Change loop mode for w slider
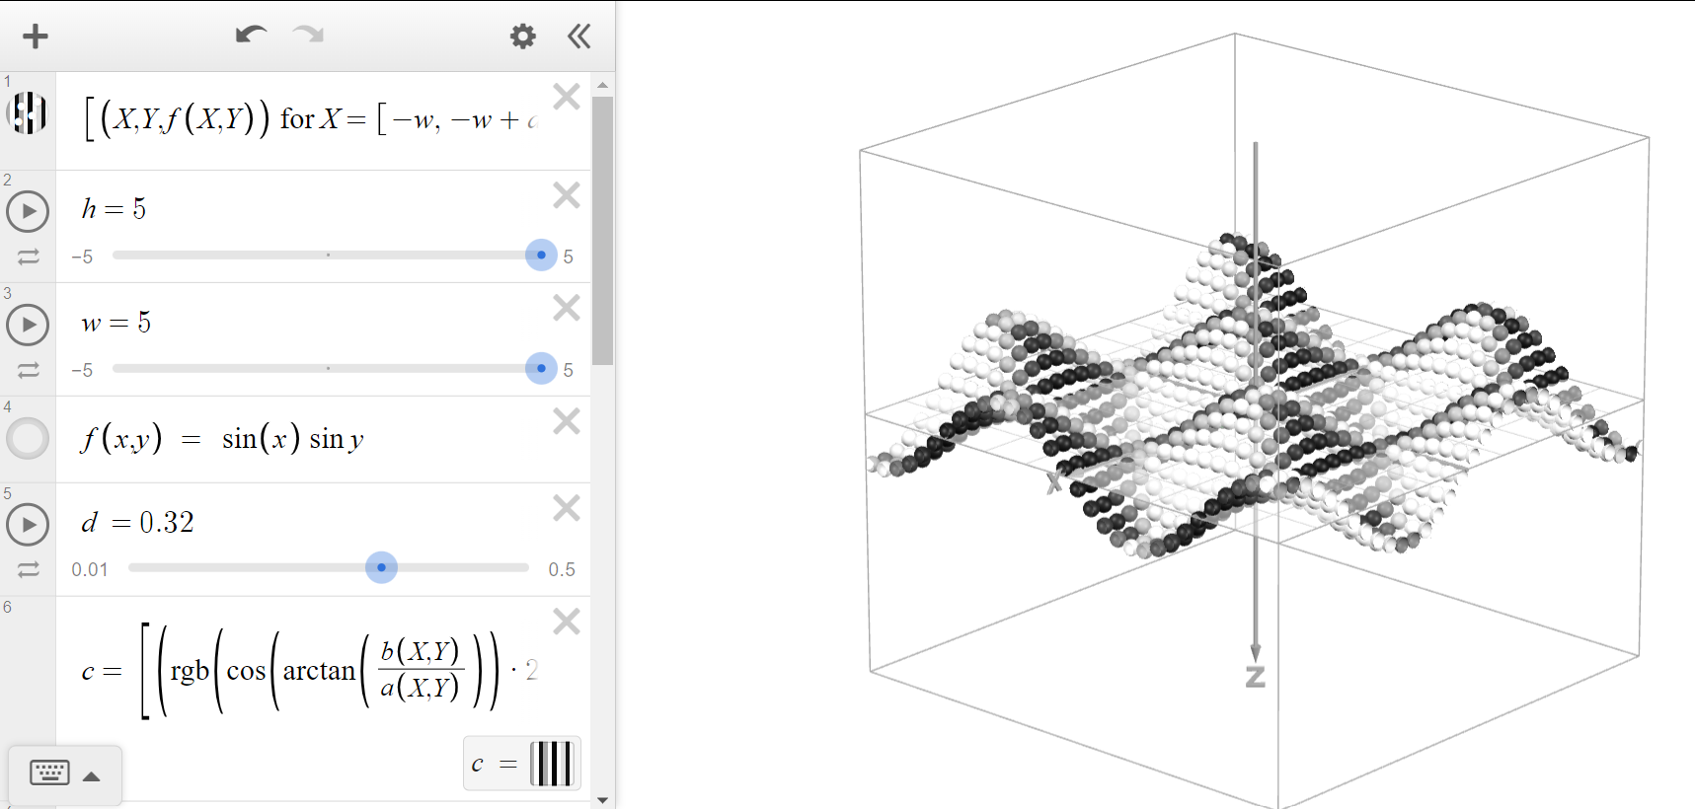 (28, 370)
